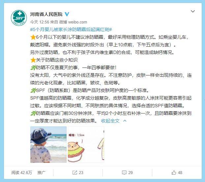This screenshot has width=205, height=182.
Task: Click the collapse arrow beside 收起全文
Action: click(x=125, y=121)
